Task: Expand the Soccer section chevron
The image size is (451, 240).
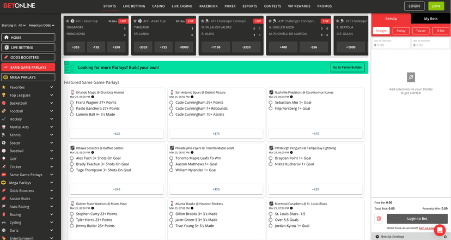Action: click(52, 142)
